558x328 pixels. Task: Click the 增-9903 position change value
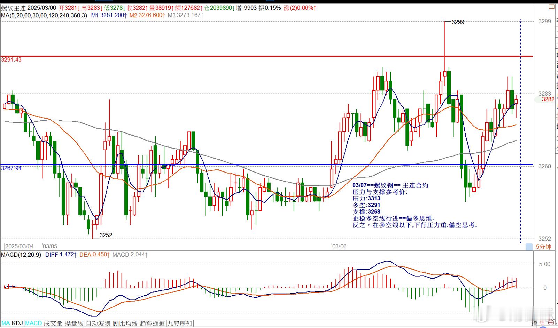pos(247,8)
